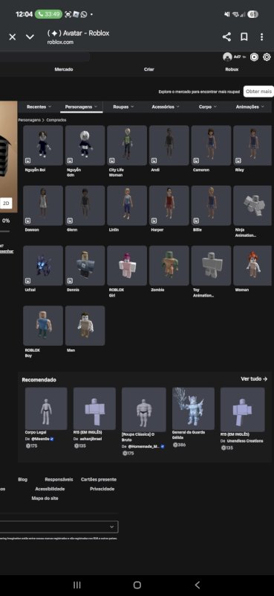274x596 pixels.
Task: Open the Responsáveis footer link
Action: coord(59,480)
